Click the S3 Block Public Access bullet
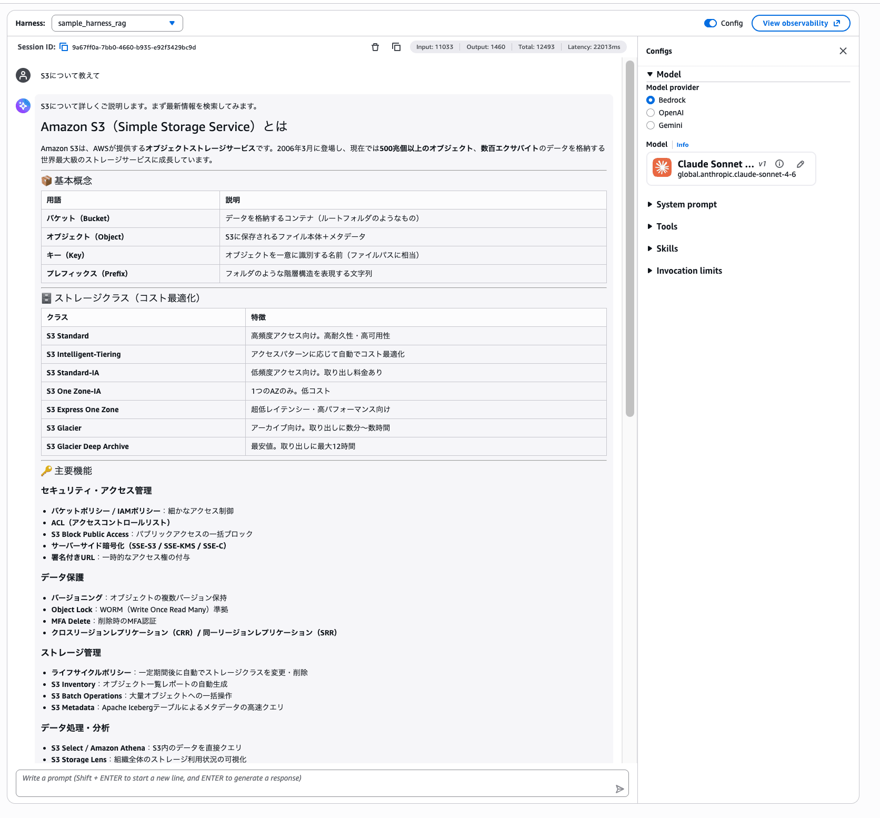 [x=152, y=534]
